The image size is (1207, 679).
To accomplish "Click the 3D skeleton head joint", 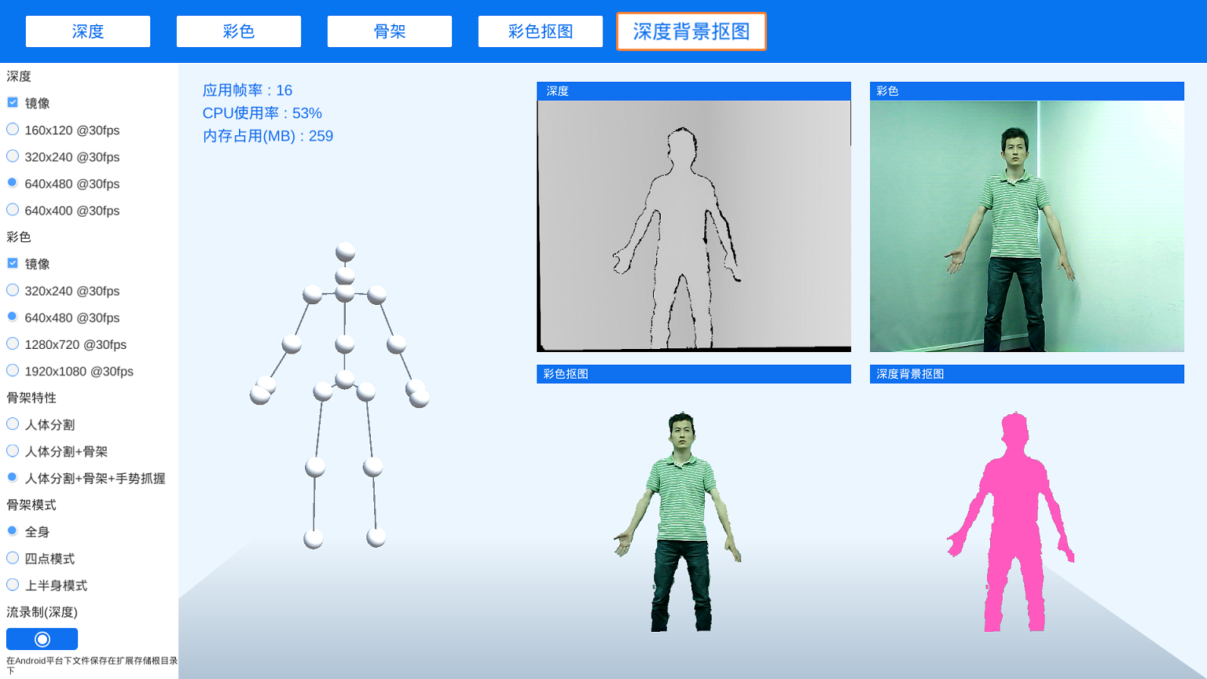I will 346,252.
